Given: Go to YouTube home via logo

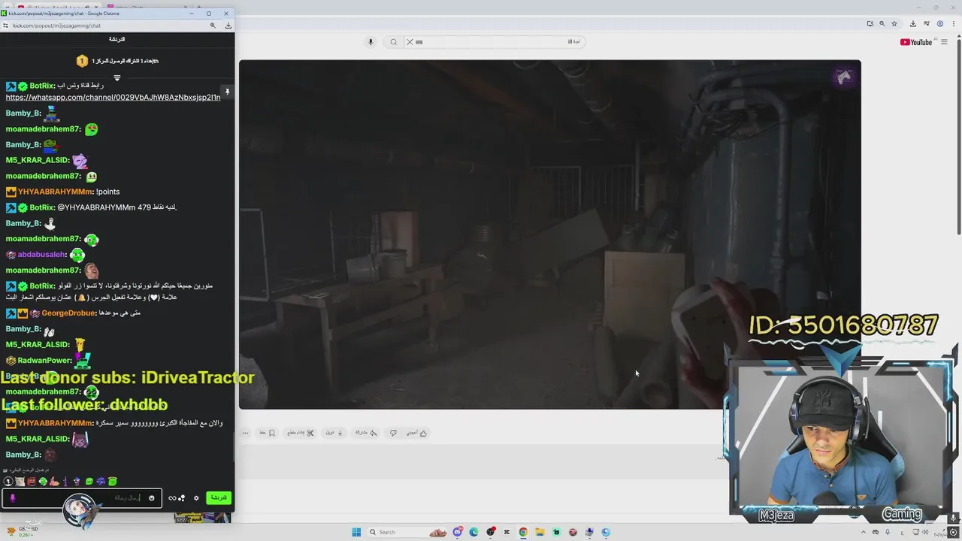Looking at the screenshot, I should point(916,42).
